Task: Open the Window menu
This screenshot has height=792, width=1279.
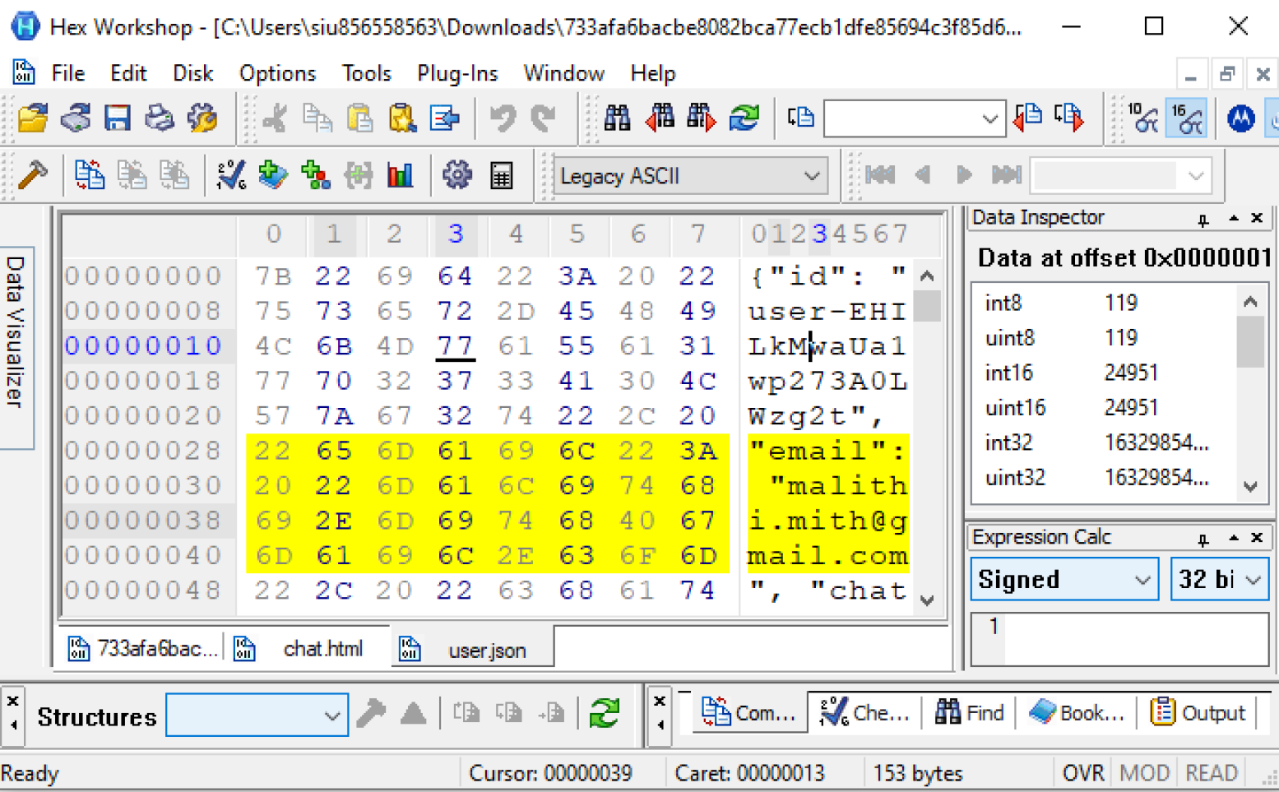Action: [x=563, y=73]
